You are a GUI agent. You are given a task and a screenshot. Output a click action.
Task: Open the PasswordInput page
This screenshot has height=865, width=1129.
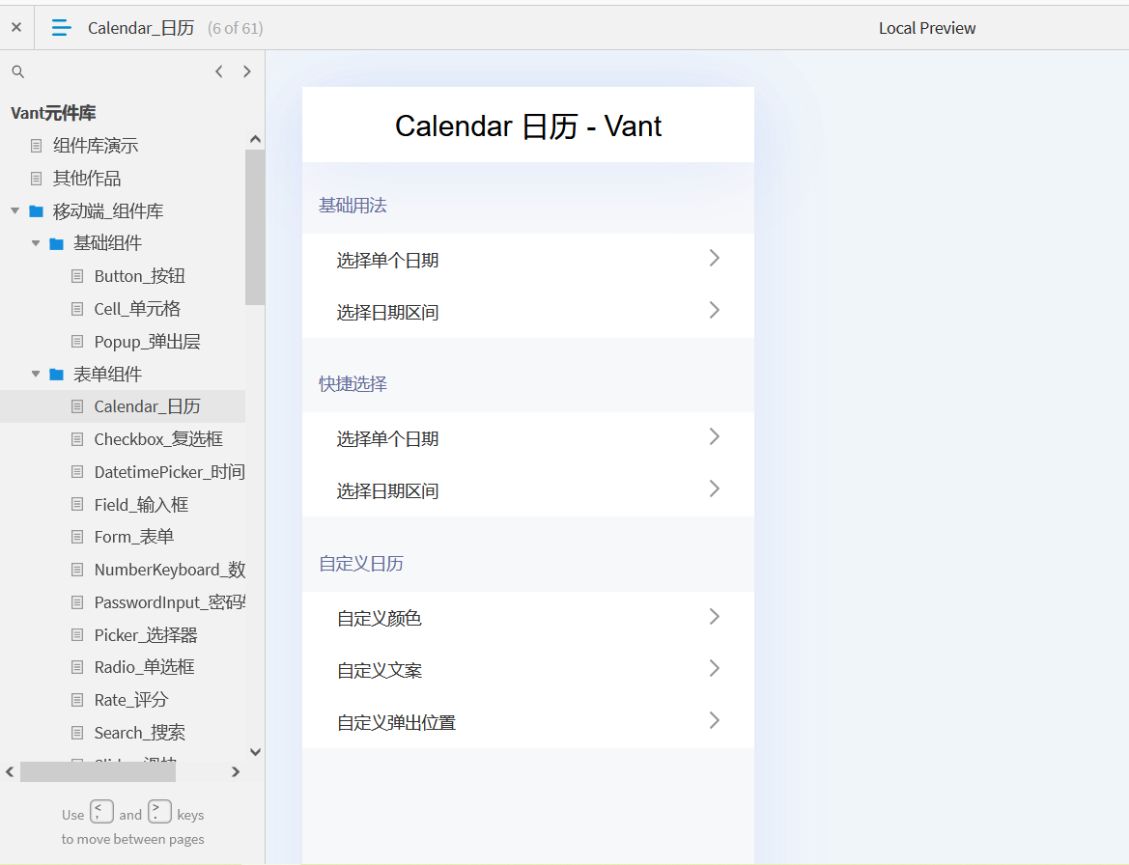[x=169, y=602]
